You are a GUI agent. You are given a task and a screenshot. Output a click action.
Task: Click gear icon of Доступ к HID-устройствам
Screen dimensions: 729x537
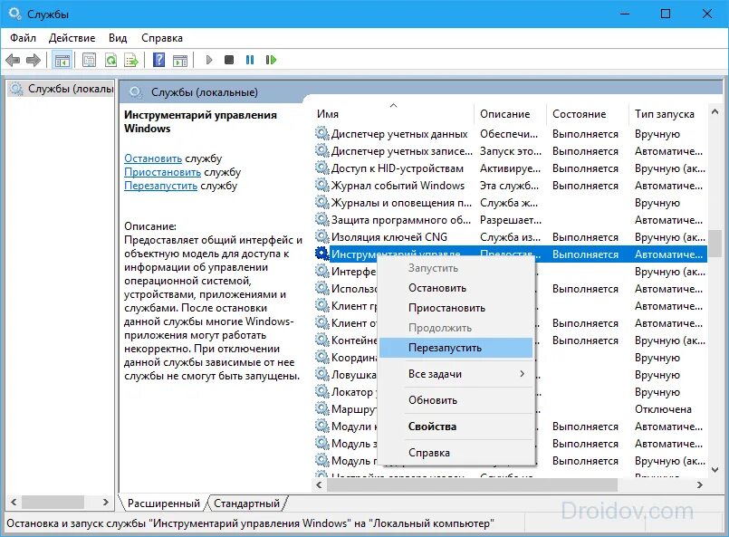pyautogui.click(x=322, y=168)
